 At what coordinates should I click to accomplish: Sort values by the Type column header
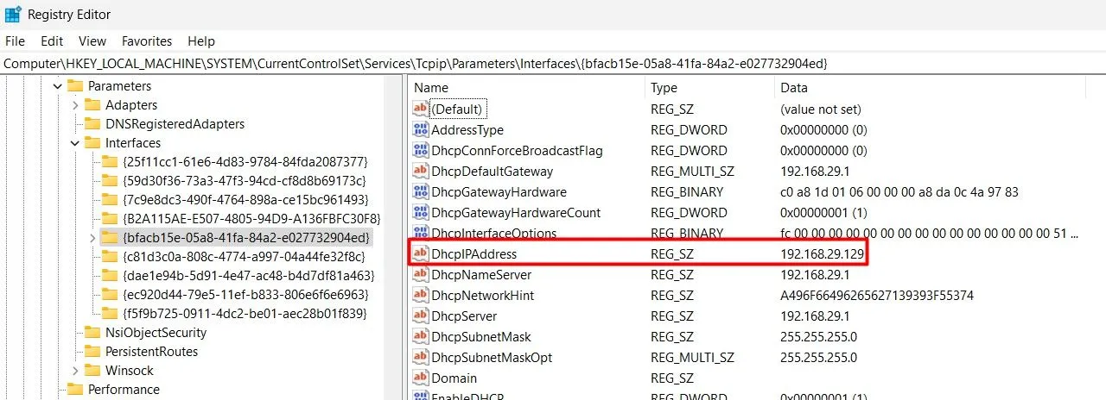(709, 87)
